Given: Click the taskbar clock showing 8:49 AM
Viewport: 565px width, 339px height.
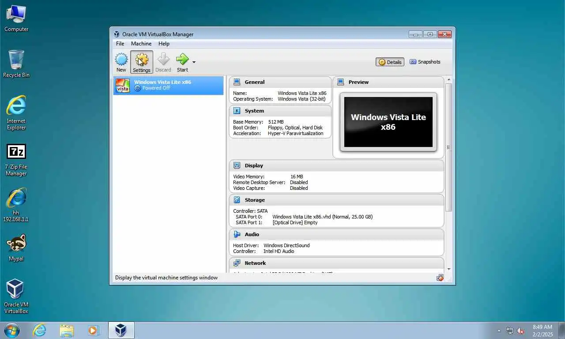Looking at the screenshot, I should point(542,331).
